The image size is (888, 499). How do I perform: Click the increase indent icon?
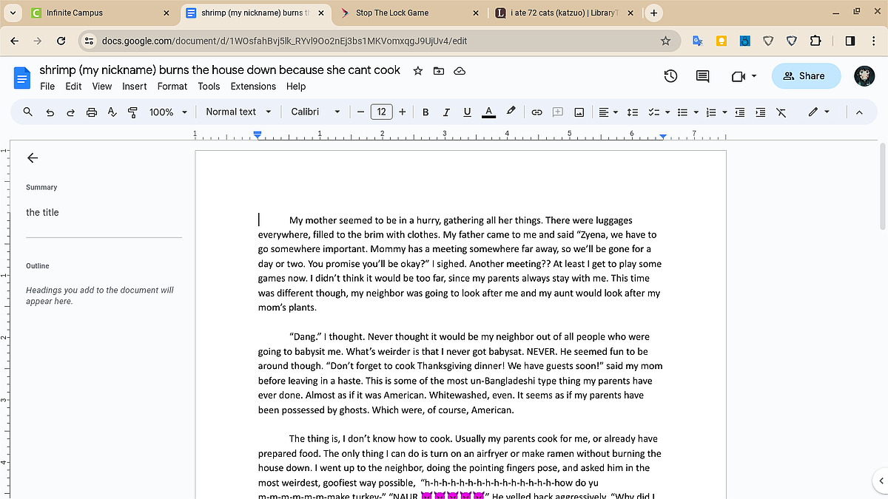click(x=761, y=112)
